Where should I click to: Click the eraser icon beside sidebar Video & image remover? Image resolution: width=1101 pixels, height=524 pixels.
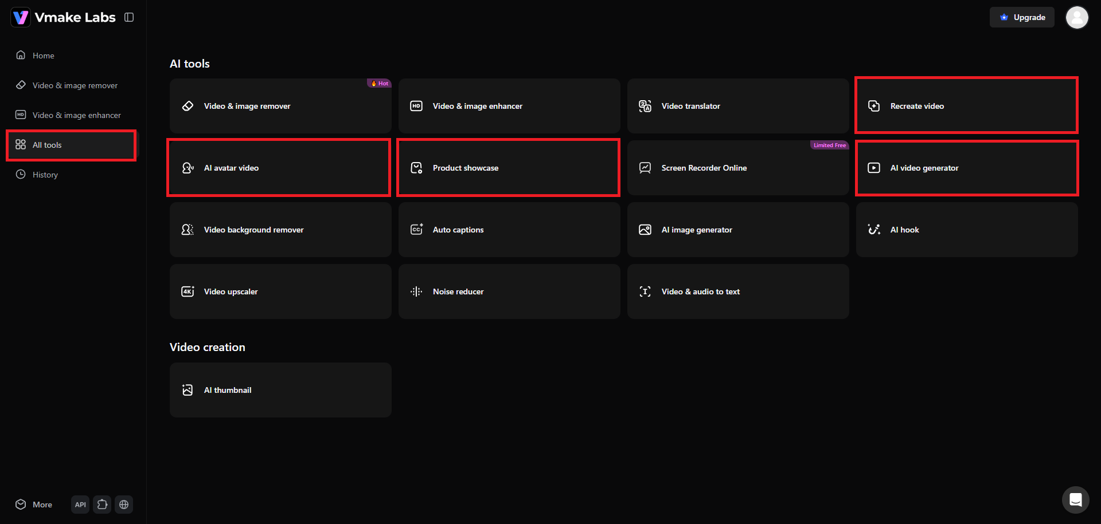[21, 85]
